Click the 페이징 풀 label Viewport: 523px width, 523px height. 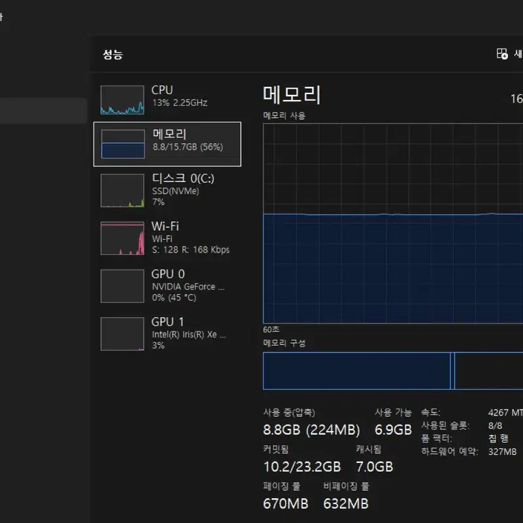[x=282, y=486]
